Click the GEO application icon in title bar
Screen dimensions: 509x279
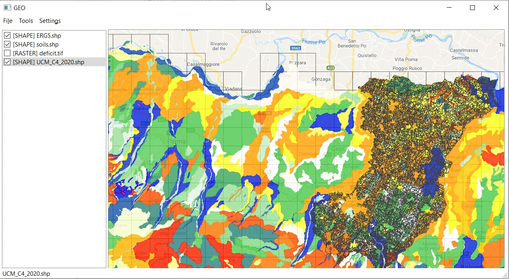point(7,8)
